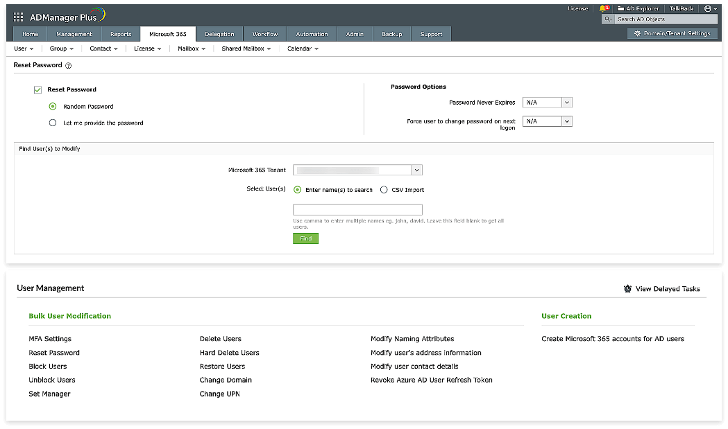Expand the Calendar submenu
728x429 pixels.
pyautogui.click(x=303, y=49)
